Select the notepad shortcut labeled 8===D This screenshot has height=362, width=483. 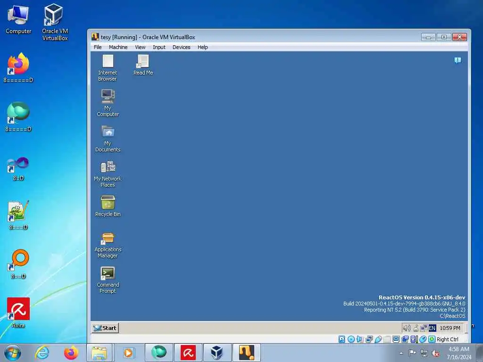18,215
